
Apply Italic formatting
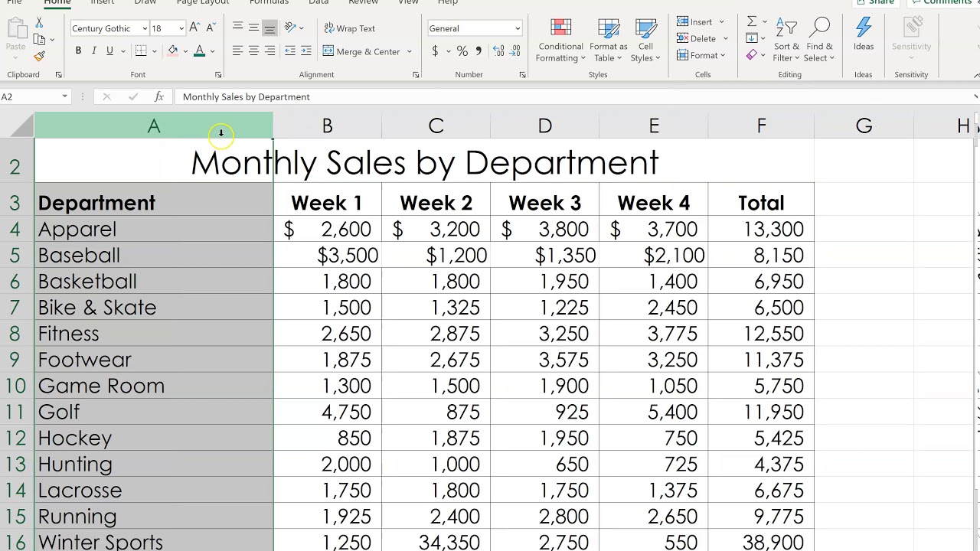(93, 51)
